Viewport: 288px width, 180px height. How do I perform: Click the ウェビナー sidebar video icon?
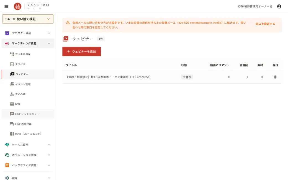point(12,74)
